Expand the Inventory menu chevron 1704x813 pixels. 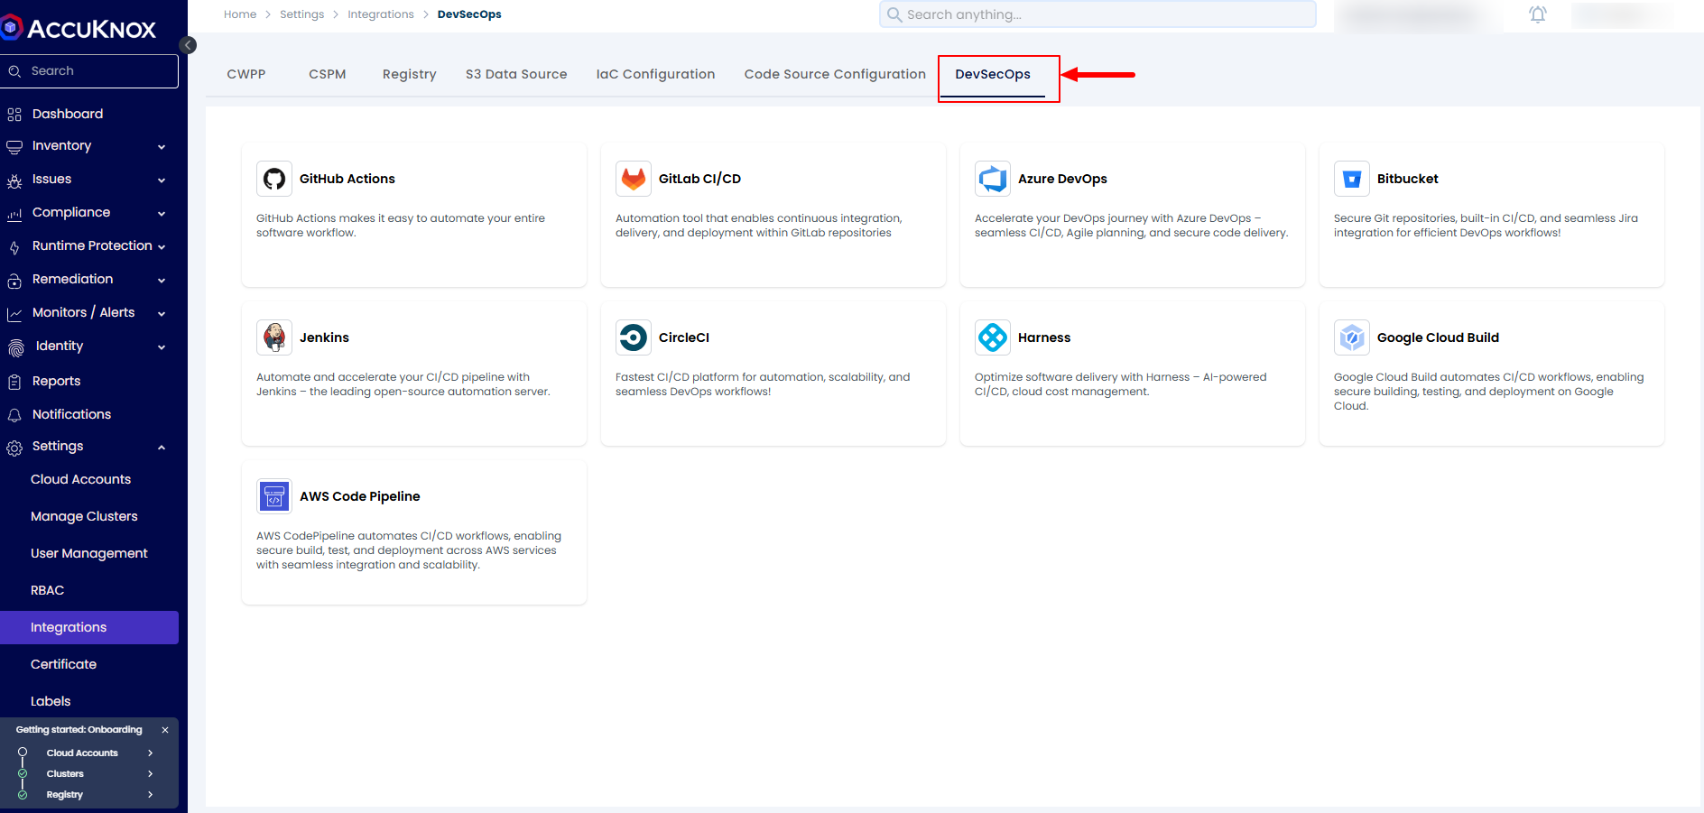162,147
